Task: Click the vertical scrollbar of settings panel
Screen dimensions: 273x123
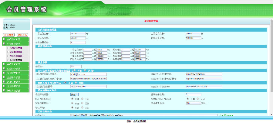Action: [271, 67]
